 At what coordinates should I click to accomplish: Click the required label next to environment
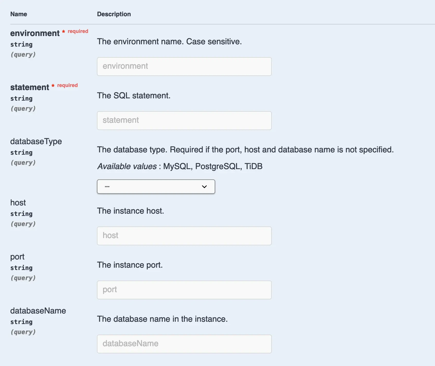77,31
